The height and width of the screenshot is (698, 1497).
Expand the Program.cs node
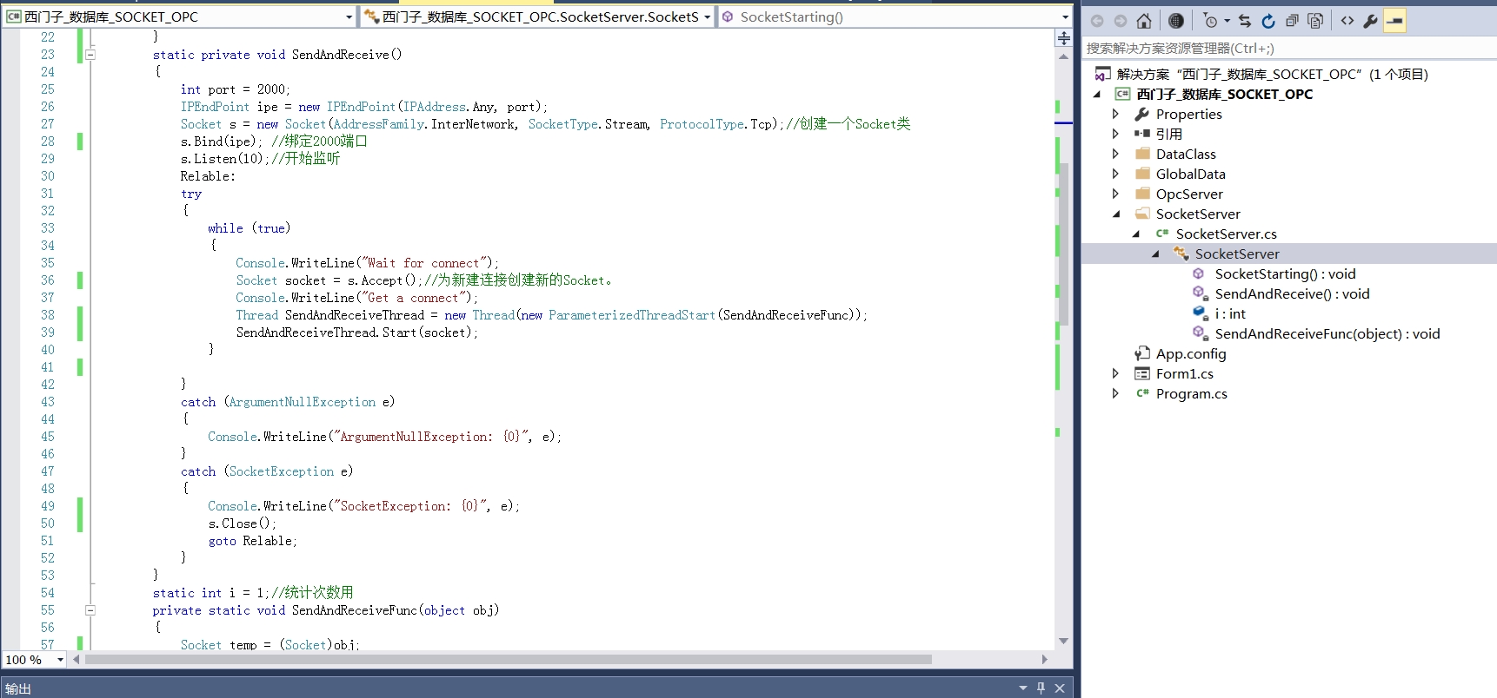[x=1116, y=393]
